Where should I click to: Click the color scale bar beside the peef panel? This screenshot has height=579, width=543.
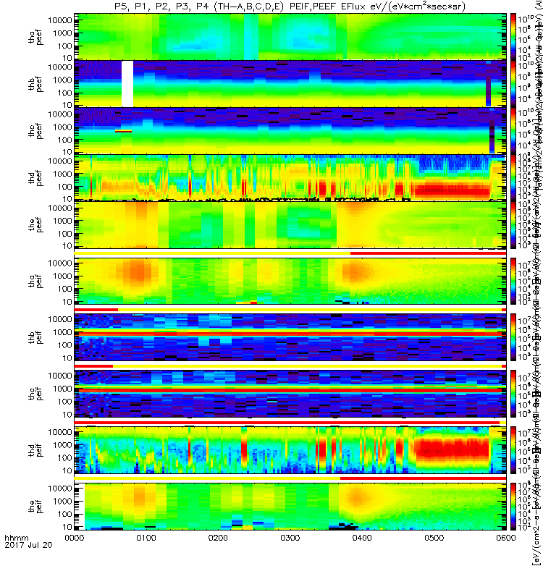click(513, 224)
